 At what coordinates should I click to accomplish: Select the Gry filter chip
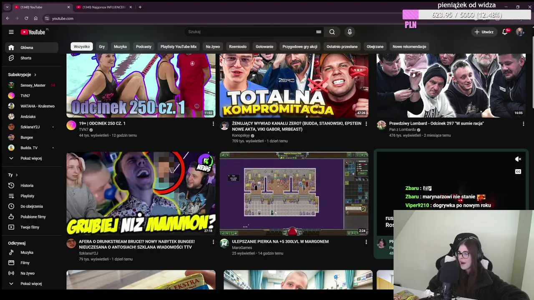pos(102,47)
